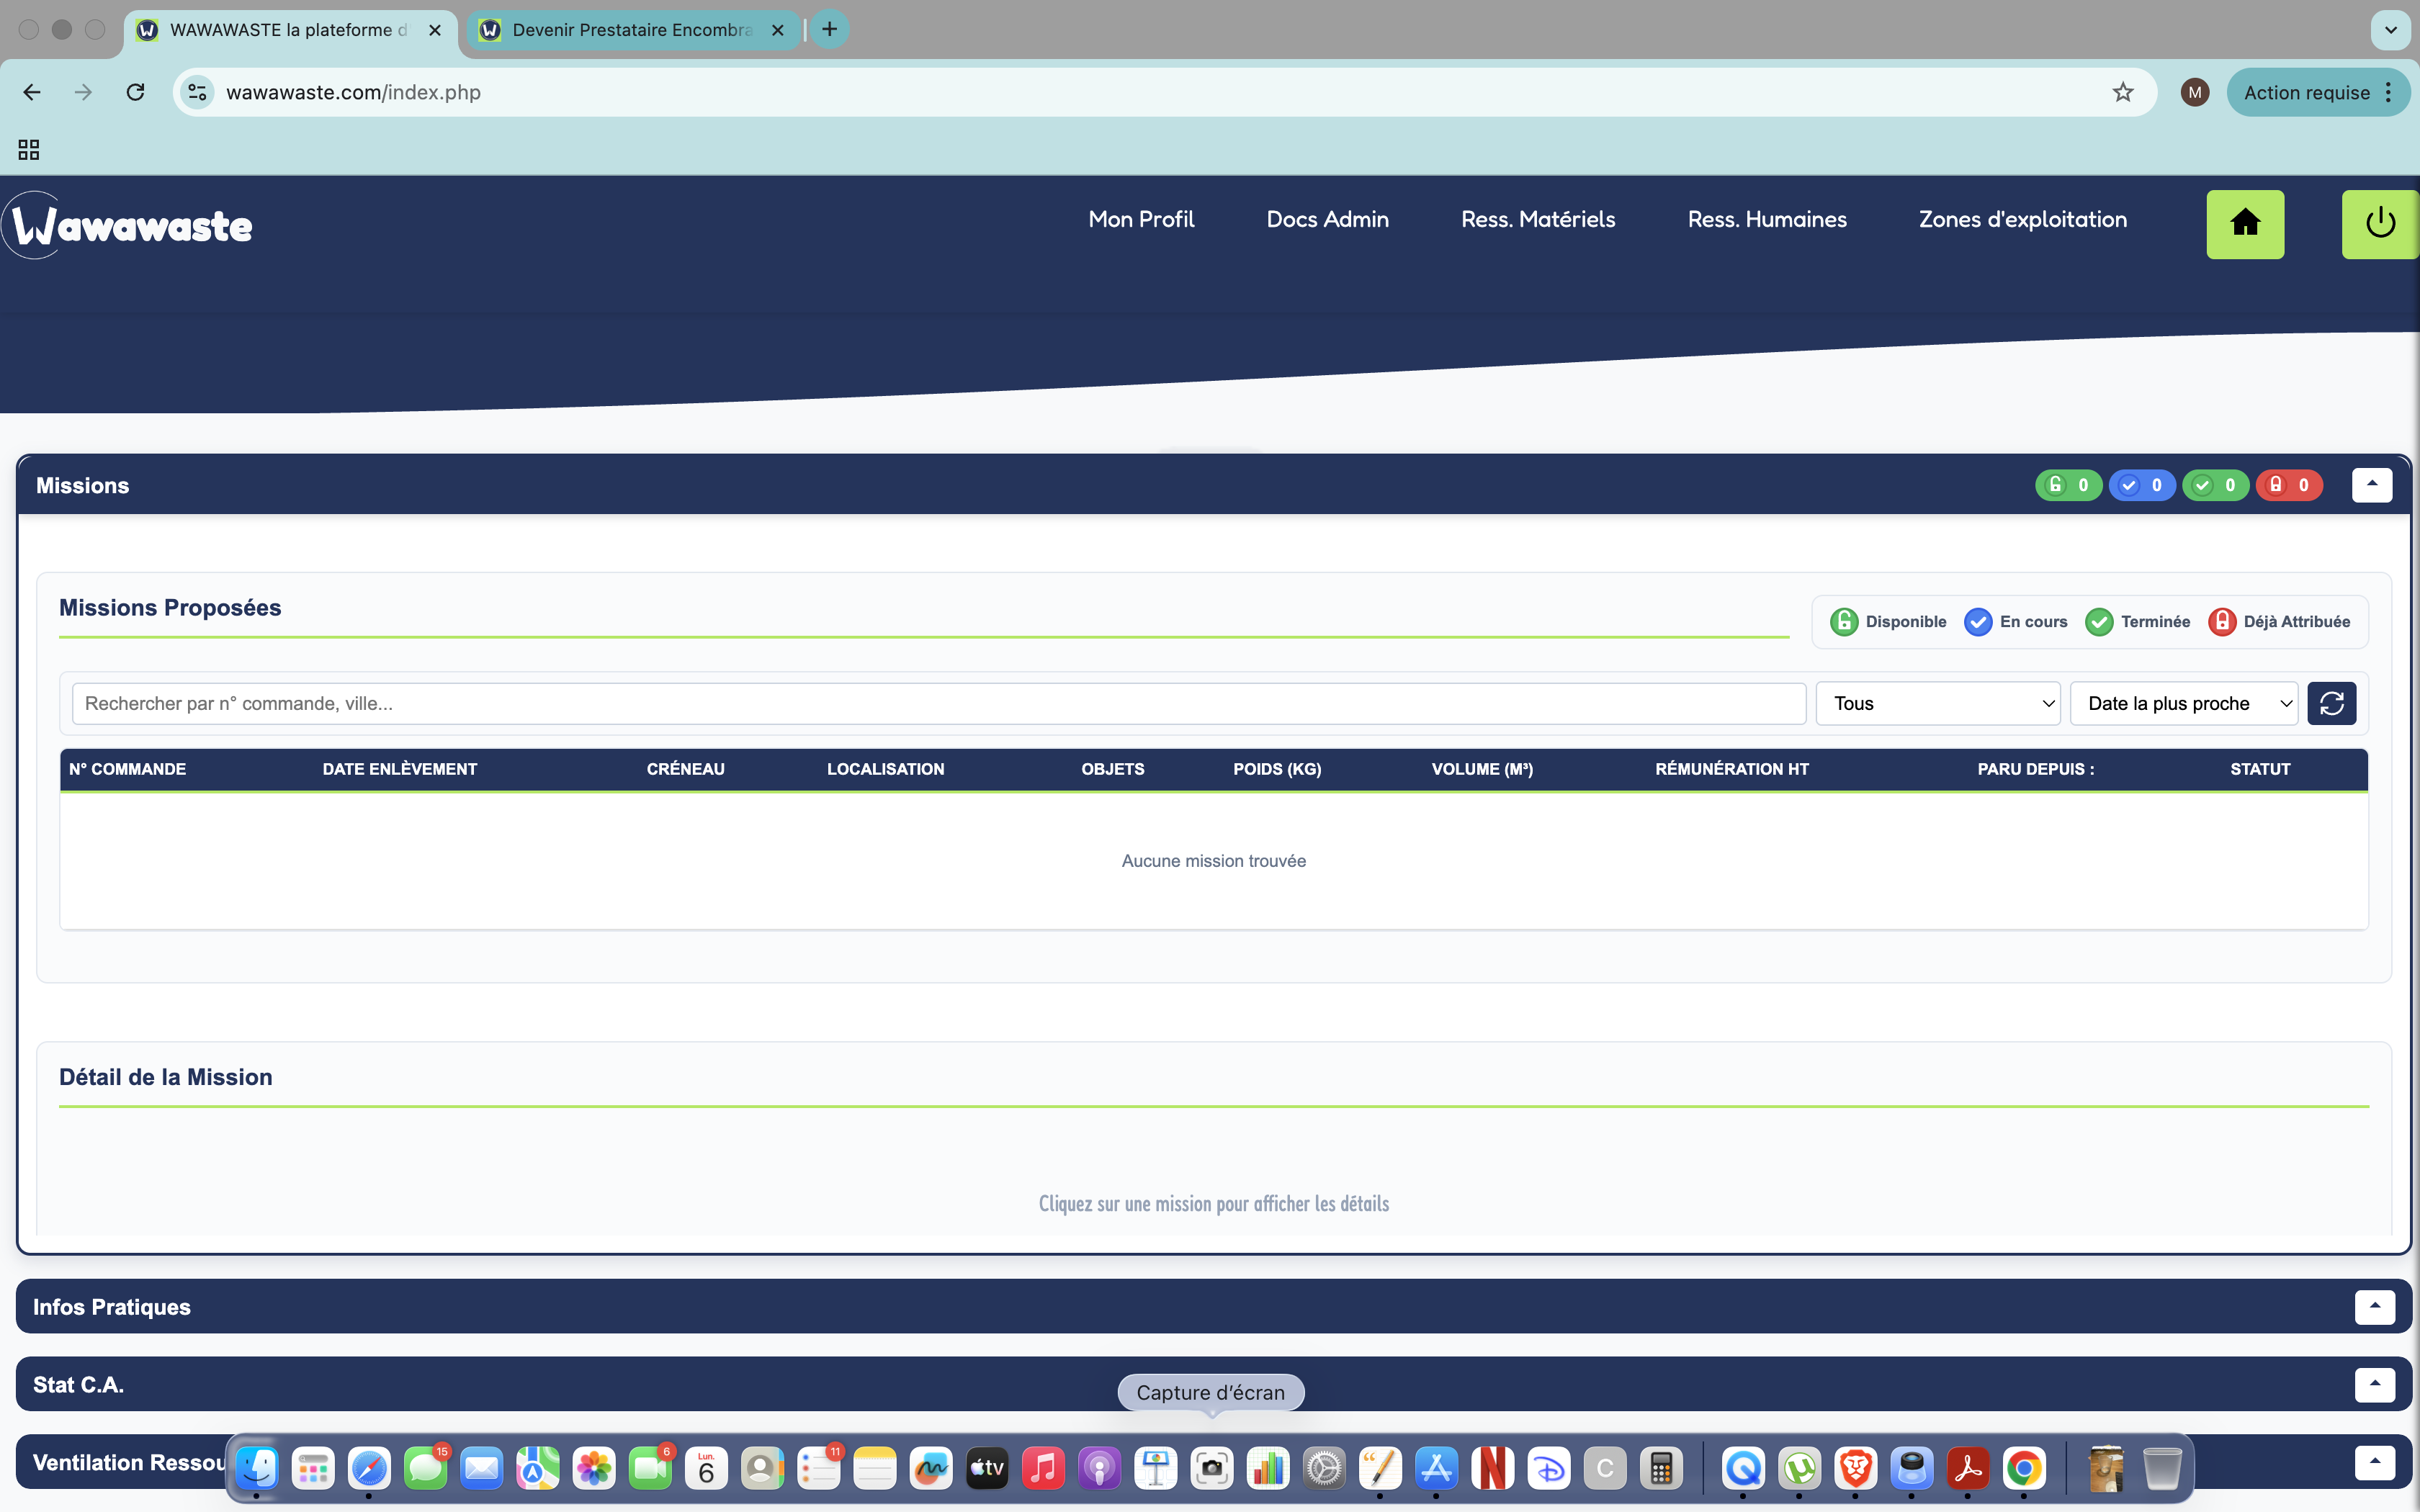Click the green available missions counter badge

(x=2068, y=485)
